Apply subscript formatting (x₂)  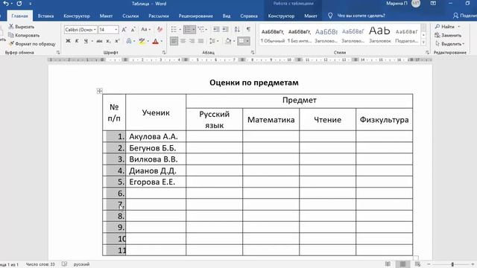[x=108, y=41]
